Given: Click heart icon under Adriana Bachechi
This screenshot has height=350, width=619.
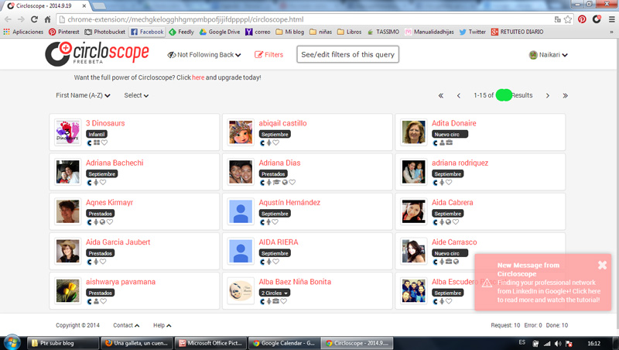Looking at the screenshot, I should click(103, 183).
